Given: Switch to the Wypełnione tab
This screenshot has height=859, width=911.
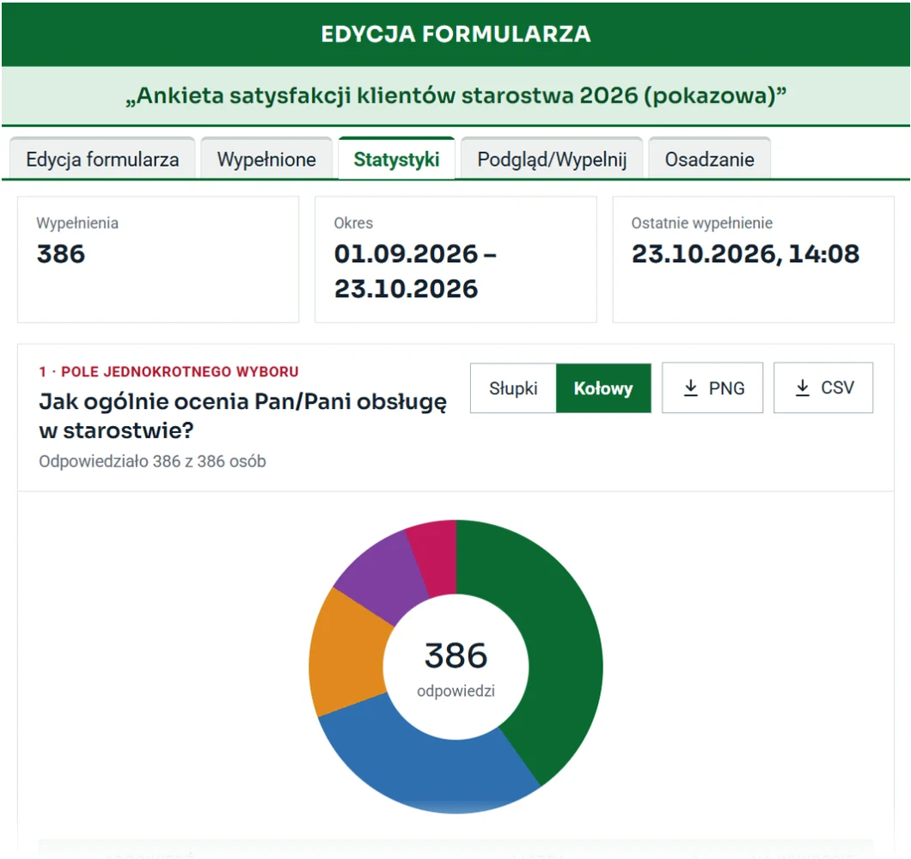Looking at the screenshot, I should click(266, 159).
